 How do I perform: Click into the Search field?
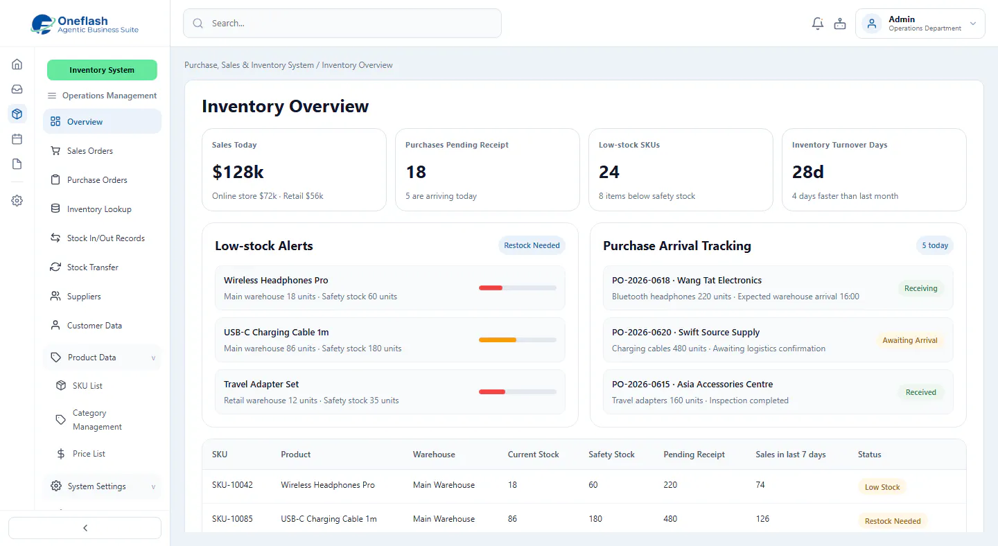pos(342,24)
